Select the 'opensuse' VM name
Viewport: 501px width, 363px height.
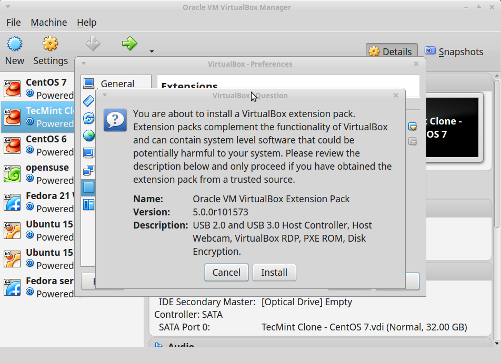pos(47,168)
